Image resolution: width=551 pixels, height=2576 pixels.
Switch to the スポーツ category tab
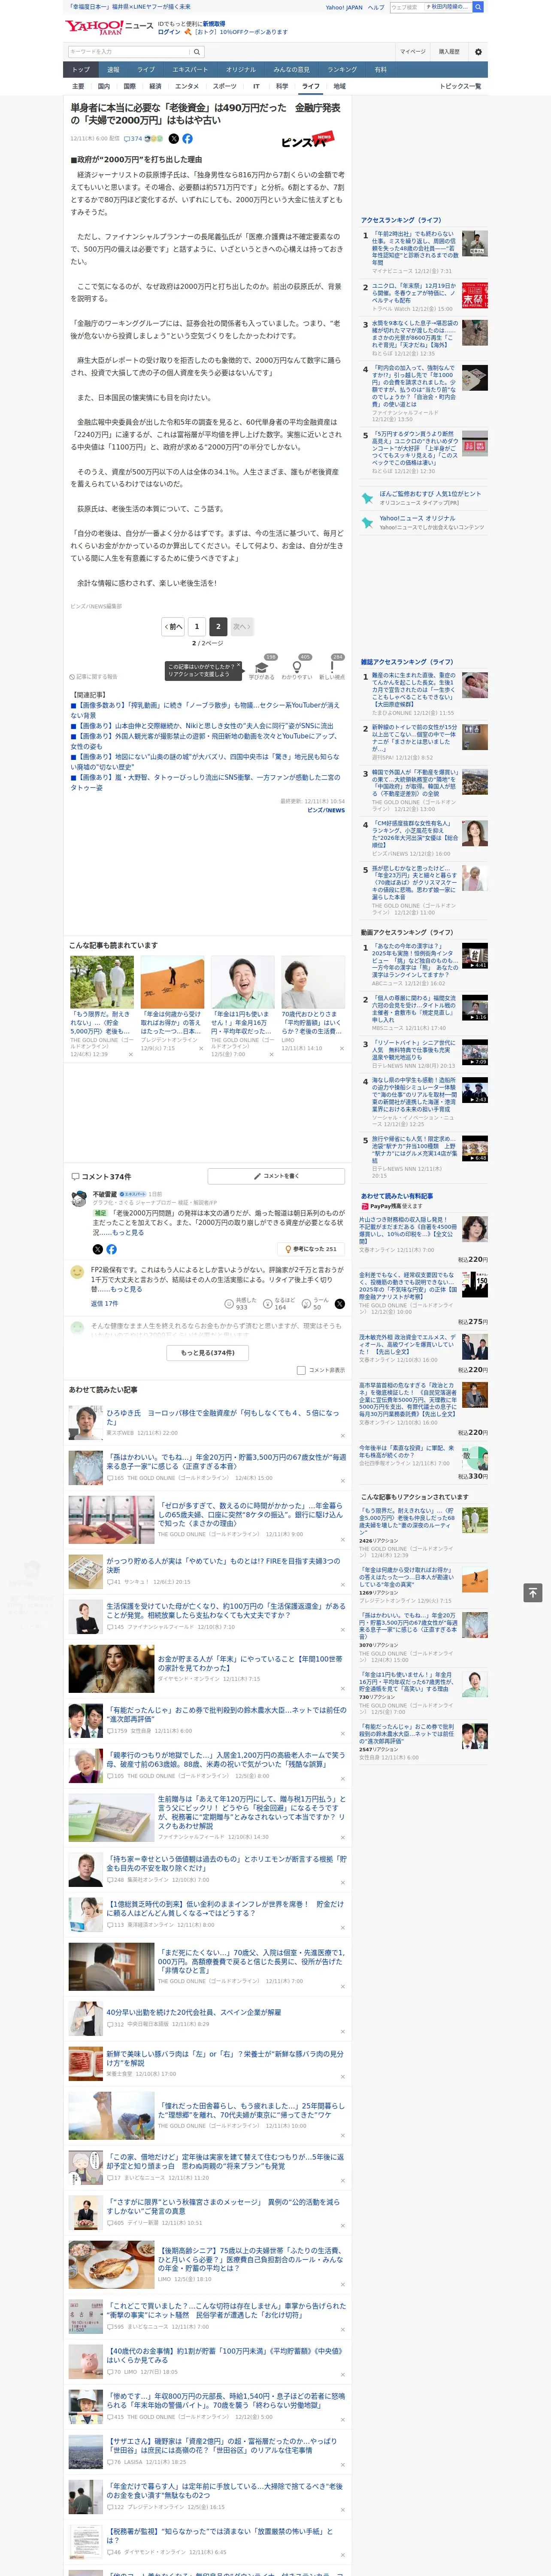point(225,86)
